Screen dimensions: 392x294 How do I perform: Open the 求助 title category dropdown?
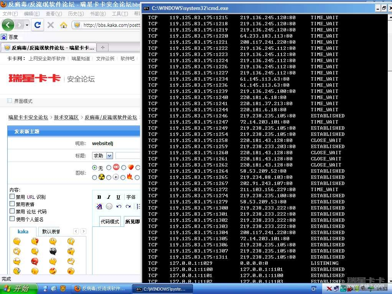(102, 155)
